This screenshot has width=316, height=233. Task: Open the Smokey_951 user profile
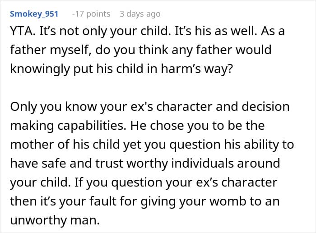click(x=34, y=14)
